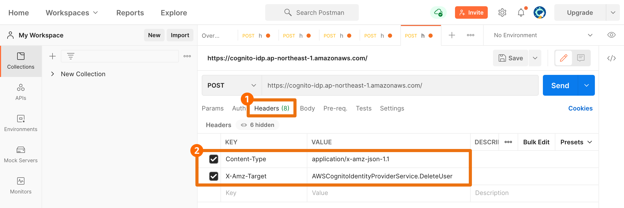
Task: Open Monitors in sidebar
Action: (x=21, y=186)
